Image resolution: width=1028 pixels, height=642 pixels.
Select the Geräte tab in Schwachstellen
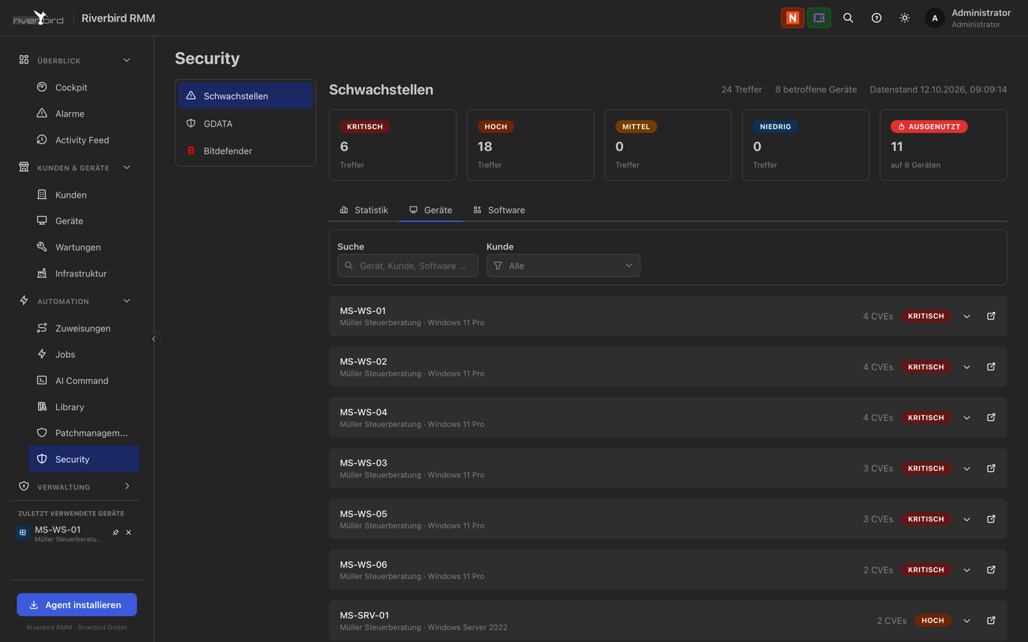430,210
